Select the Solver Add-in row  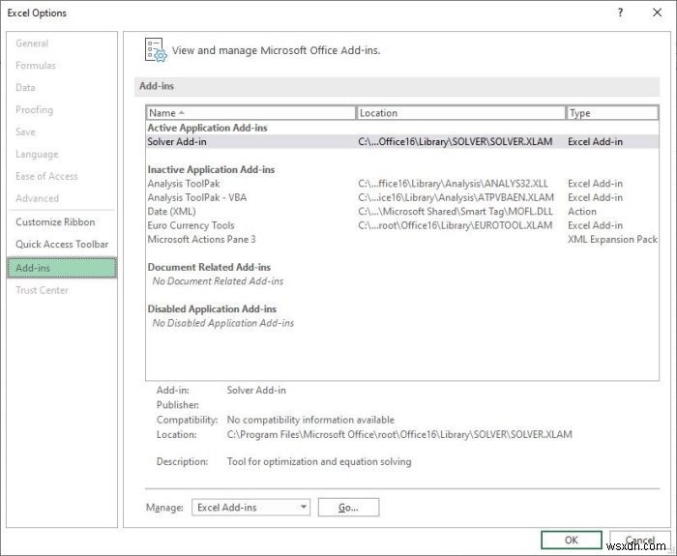point(402,141)
